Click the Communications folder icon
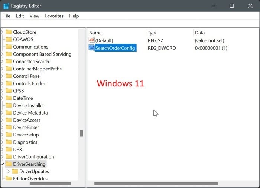This screenshot has width=260, height=188. pyautogui.click(x=9, y=47)
